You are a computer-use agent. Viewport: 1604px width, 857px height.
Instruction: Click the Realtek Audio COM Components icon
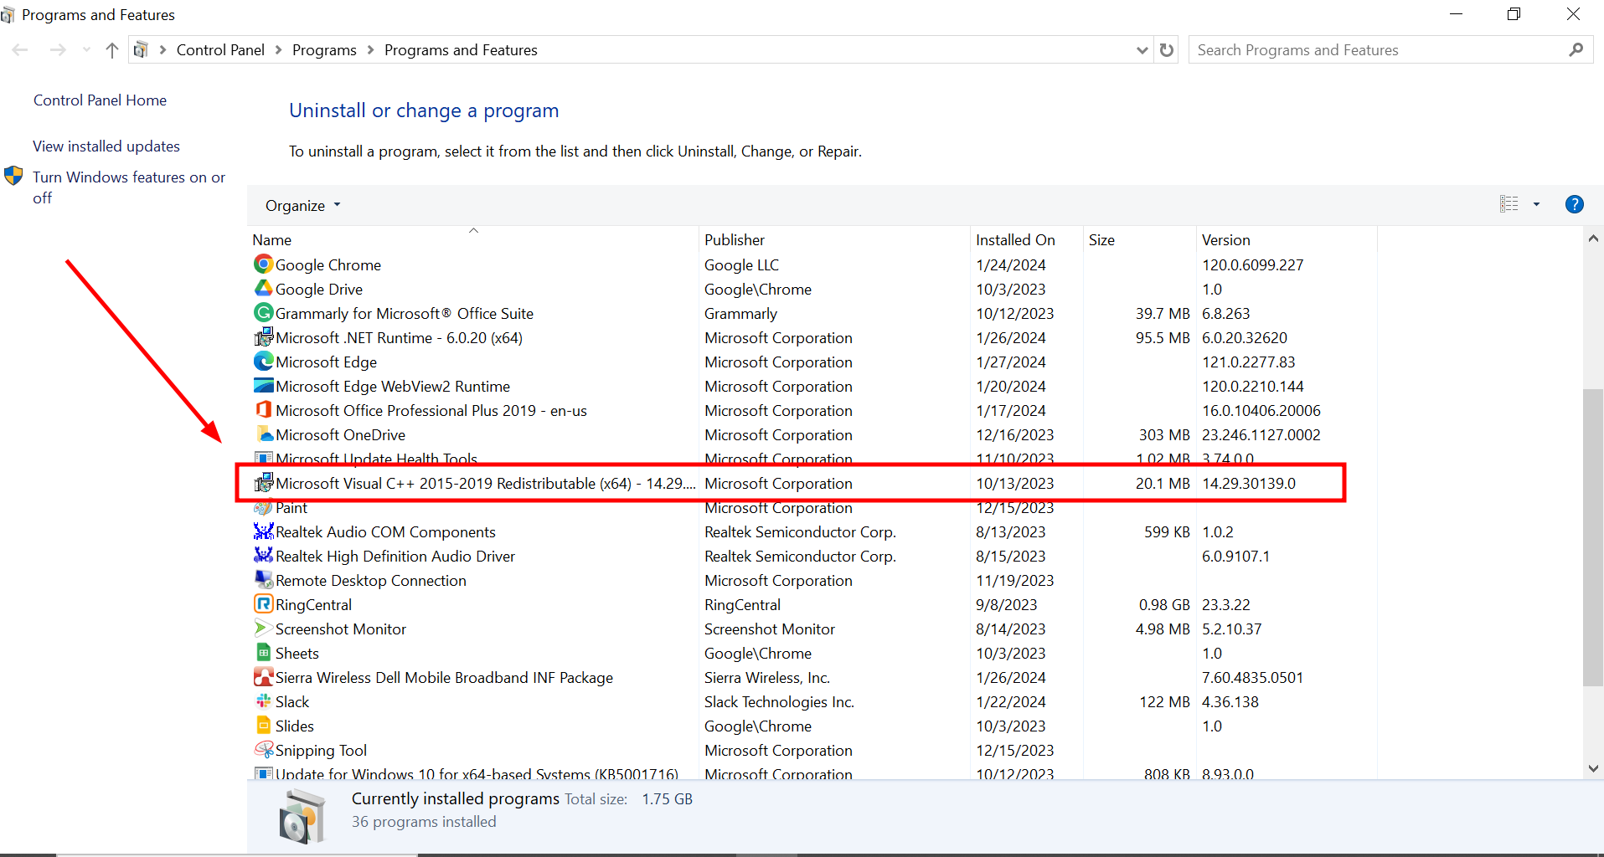tap(263, 531)
